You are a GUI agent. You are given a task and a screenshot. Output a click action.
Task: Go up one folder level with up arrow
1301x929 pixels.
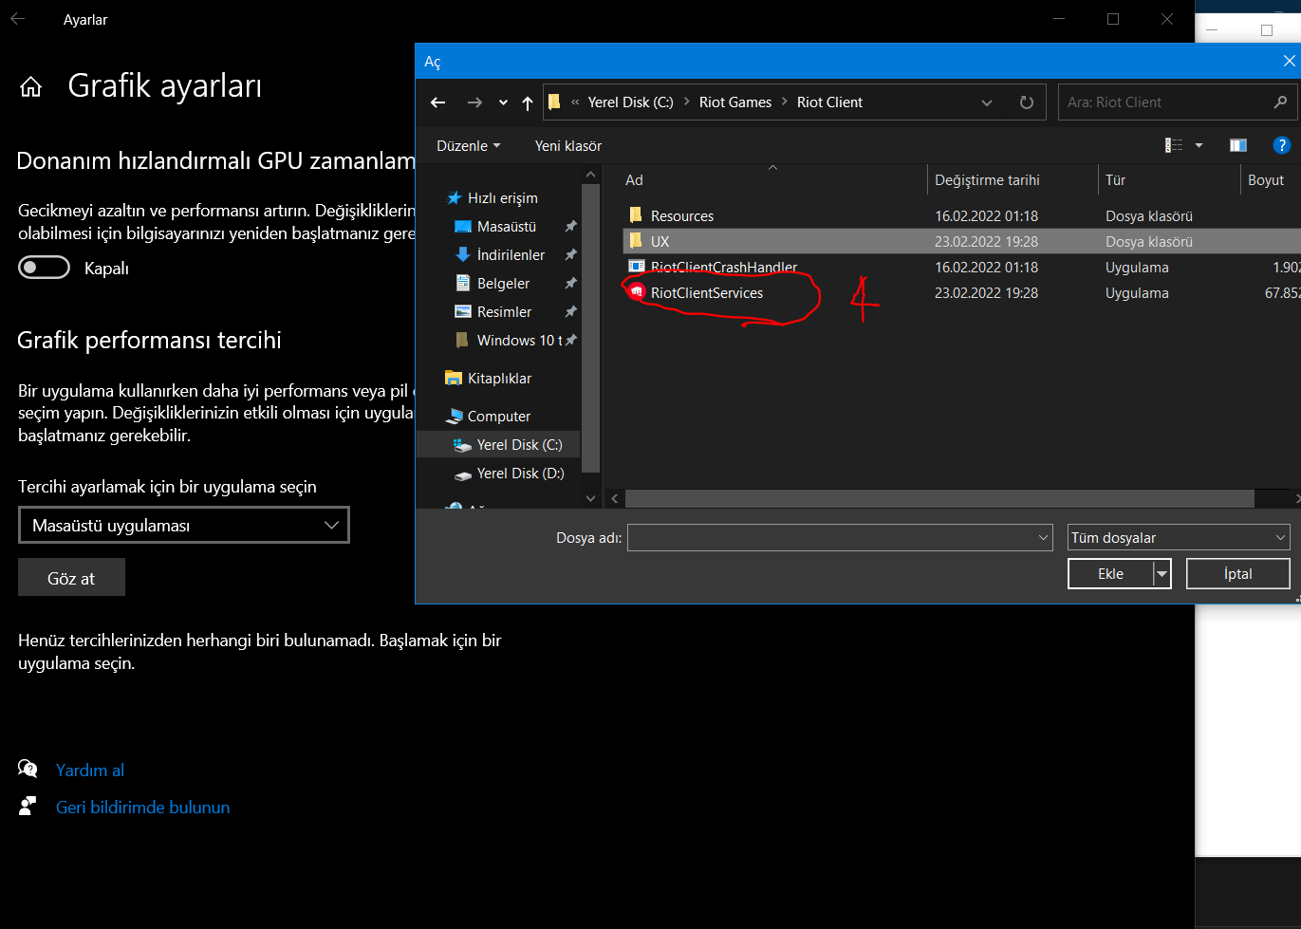528,102
